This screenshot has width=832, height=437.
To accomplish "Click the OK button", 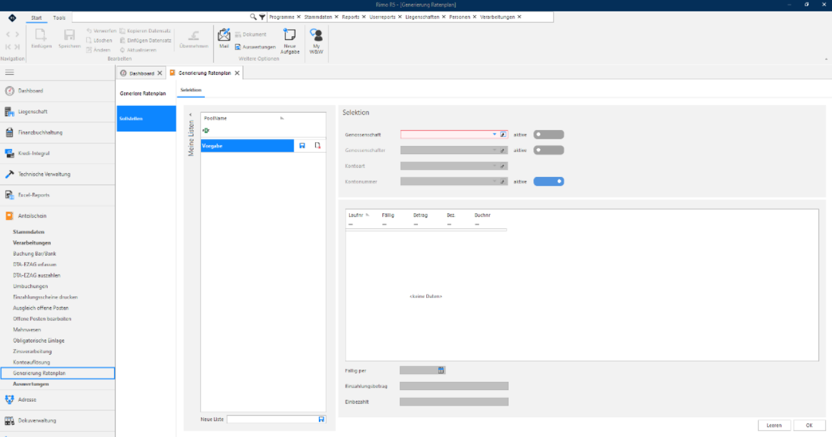I will coord(809,425).
